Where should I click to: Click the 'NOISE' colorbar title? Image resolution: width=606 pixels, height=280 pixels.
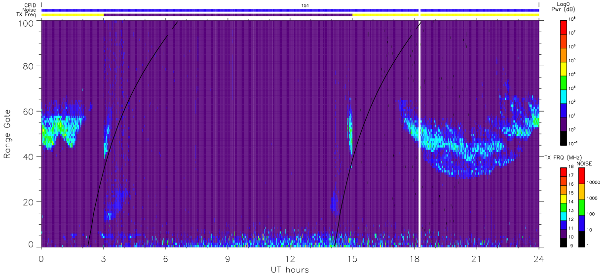[x=584, y=163]
